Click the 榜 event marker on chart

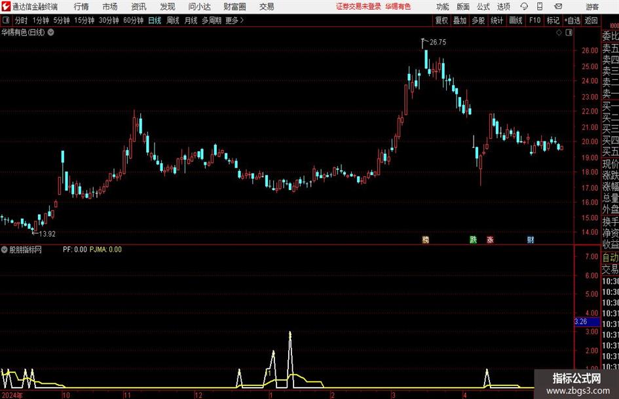tap(426, 239)
